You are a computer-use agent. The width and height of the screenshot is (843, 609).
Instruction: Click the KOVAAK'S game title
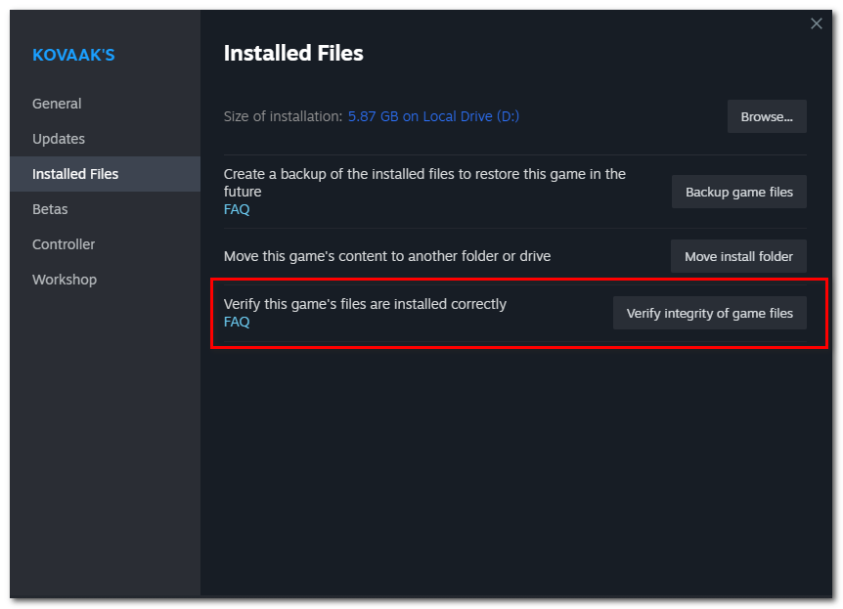click(73, 55)
